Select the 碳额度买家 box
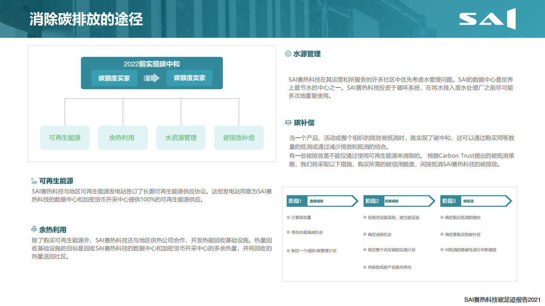This screenshot has height=306, width=545. coord(114,78)
